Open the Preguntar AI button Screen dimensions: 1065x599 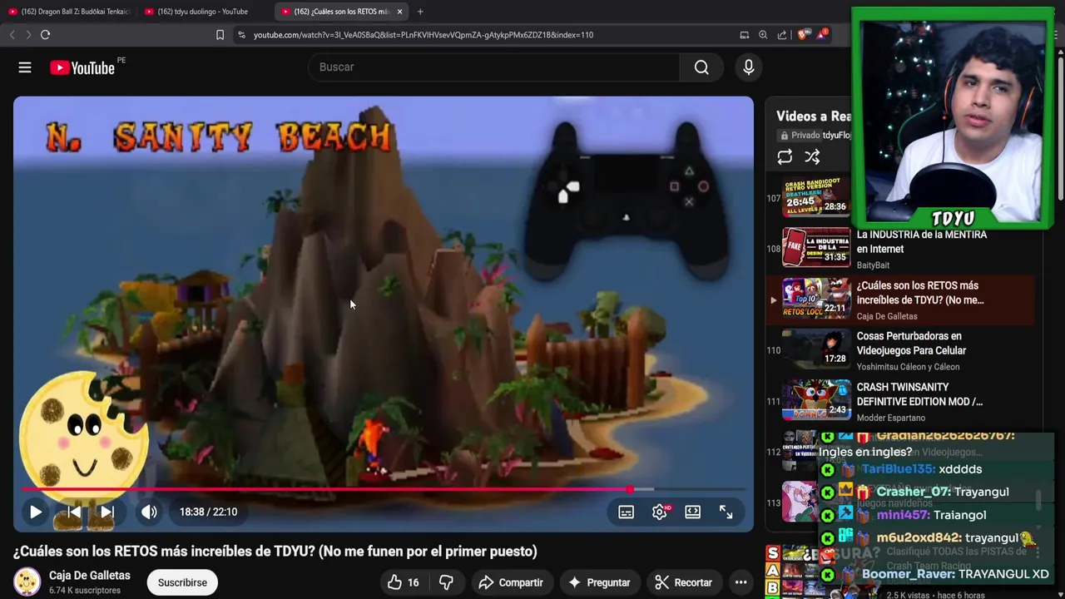coord(599,582)
